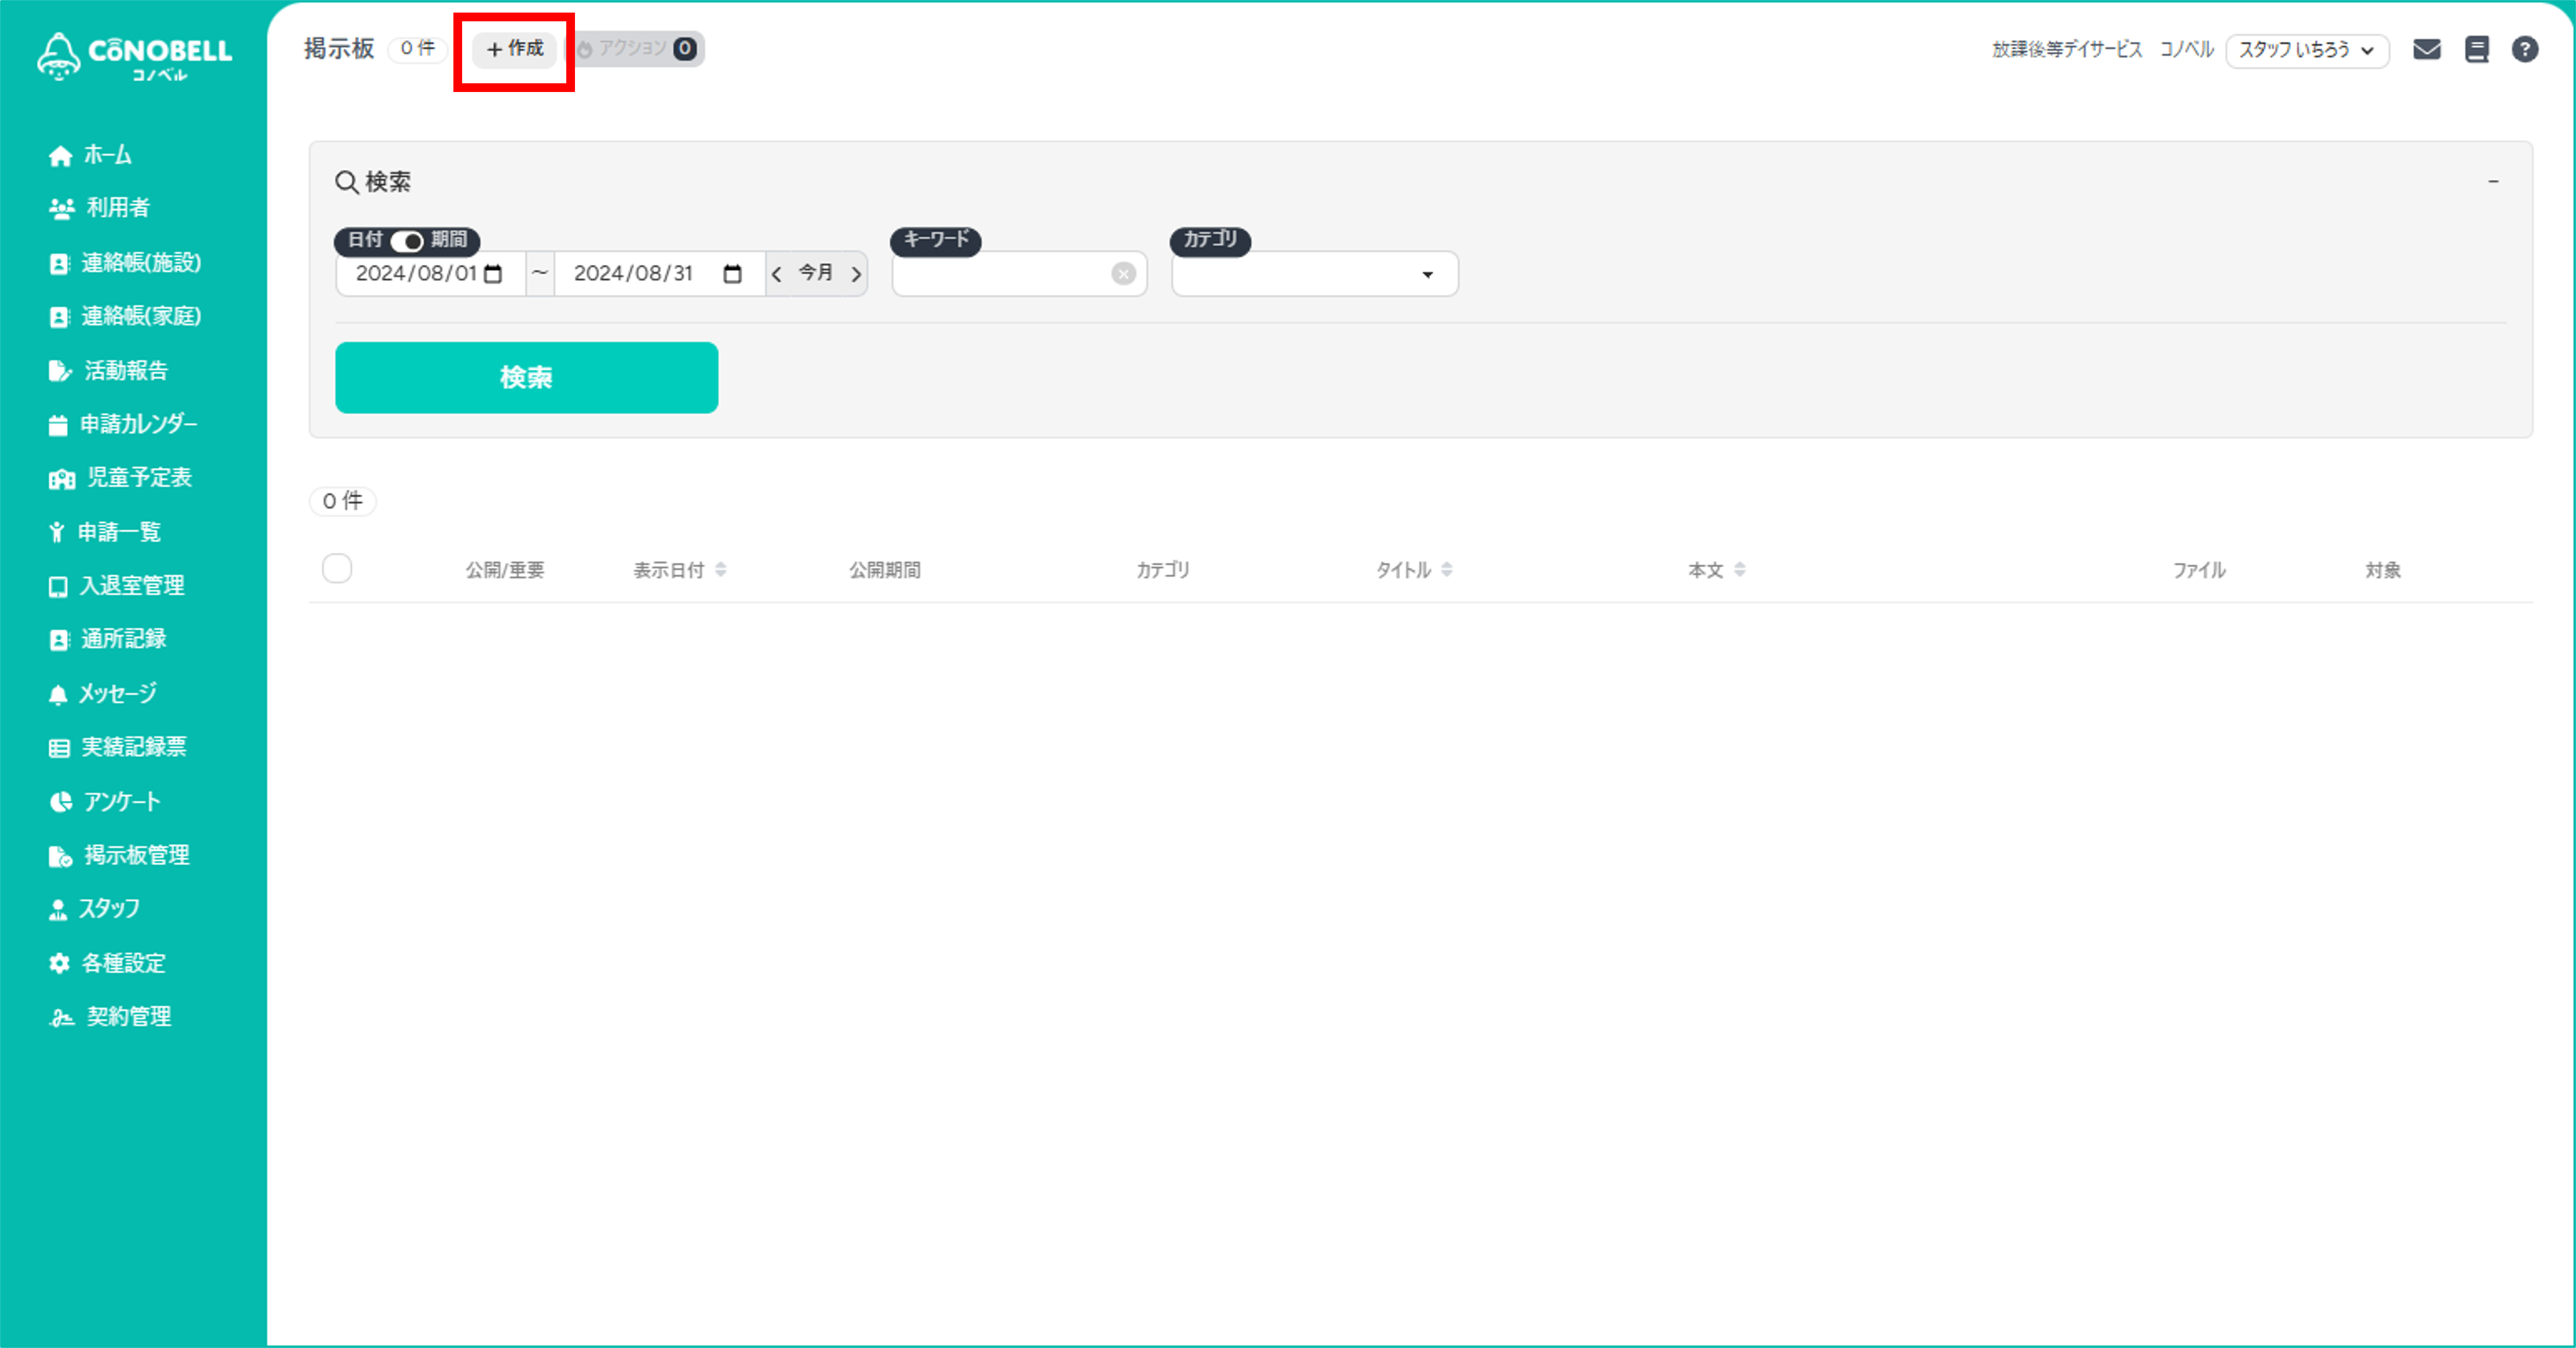Click the 今月 button
Viewport: 2576px width, 1348px height.
click(x=815, y=273)
